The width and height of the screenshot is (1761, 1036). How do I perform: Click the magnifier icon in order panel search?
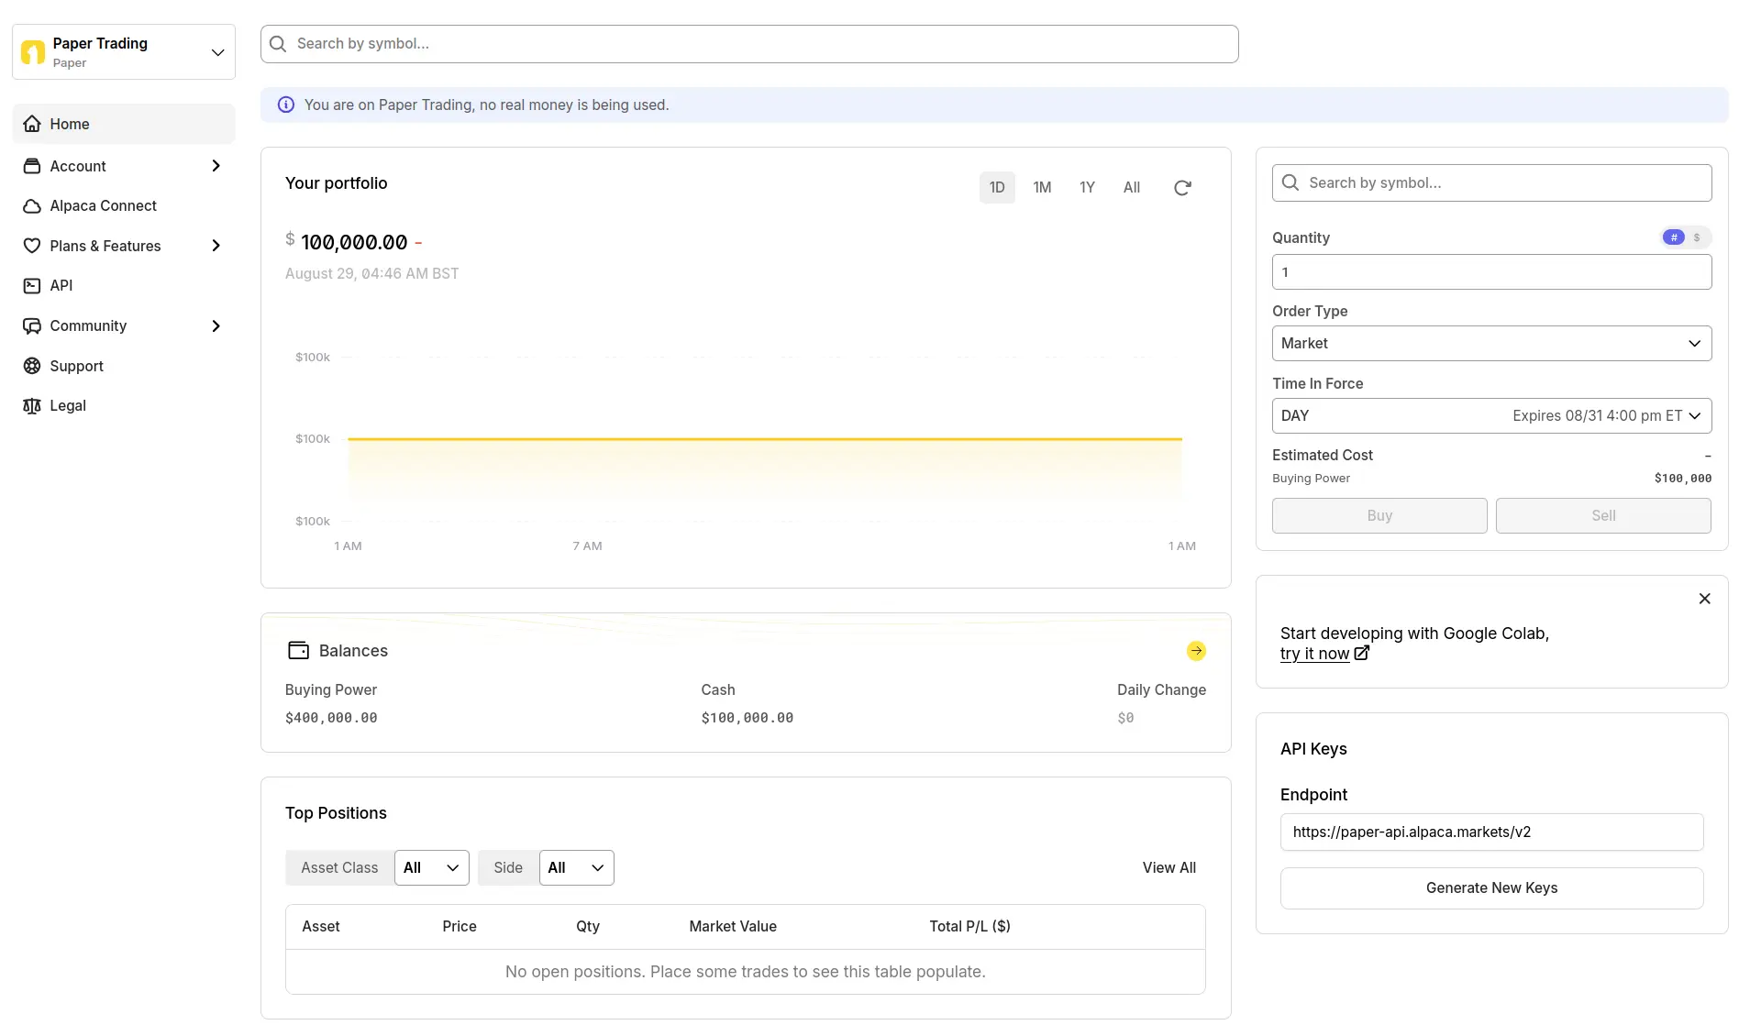1290,182
